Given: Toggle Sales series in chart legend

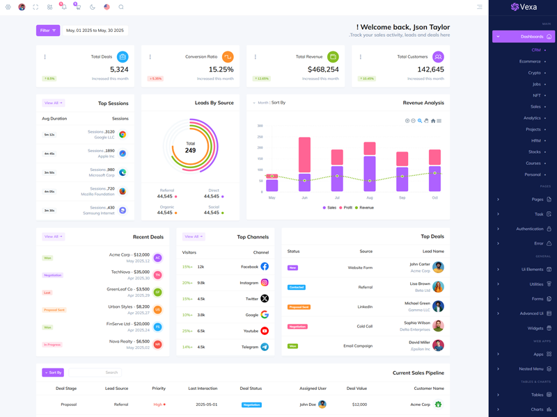Looking at the screenshot, I should [329, 208].
